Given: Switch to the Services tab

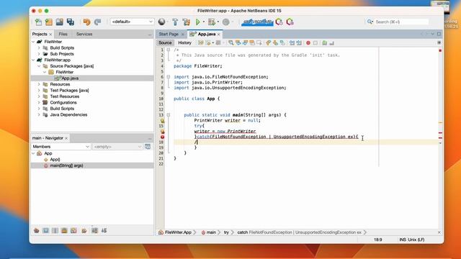Looking at the screenshot, I should [x=84, y=34].
